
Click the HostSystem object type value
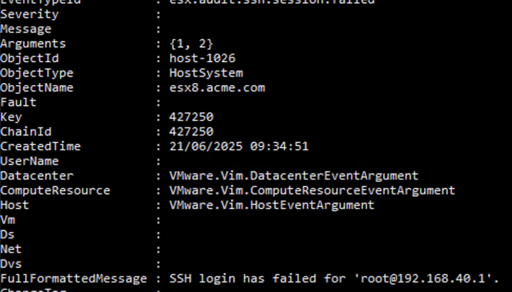[x=206, y=73]
